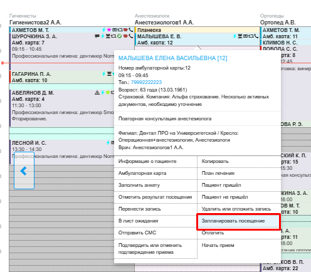Open ЛЕСНОЙ И. С. appointment
Viewport: 311px width, 272px height.
(x=62, y=152)
